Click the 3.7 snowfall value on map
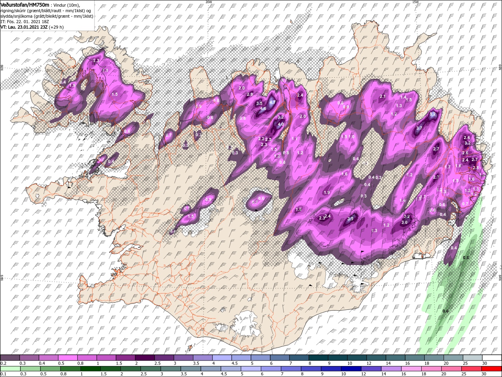 click(419, 128)
